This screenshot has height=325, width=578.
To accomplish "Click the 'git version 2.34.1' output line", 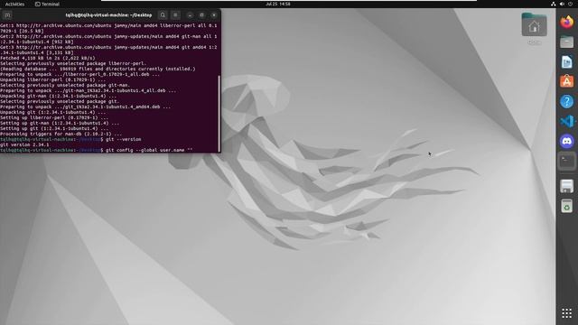I will point(24,144).
